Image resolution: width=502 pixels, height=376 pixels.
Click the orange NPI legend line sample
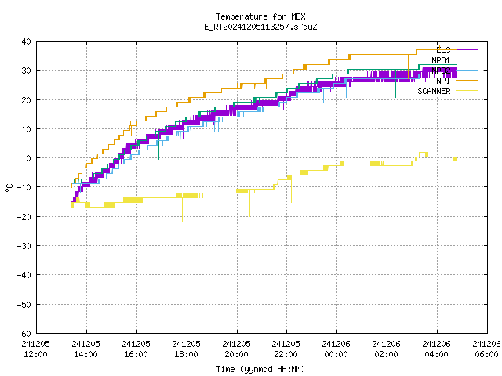467,80
